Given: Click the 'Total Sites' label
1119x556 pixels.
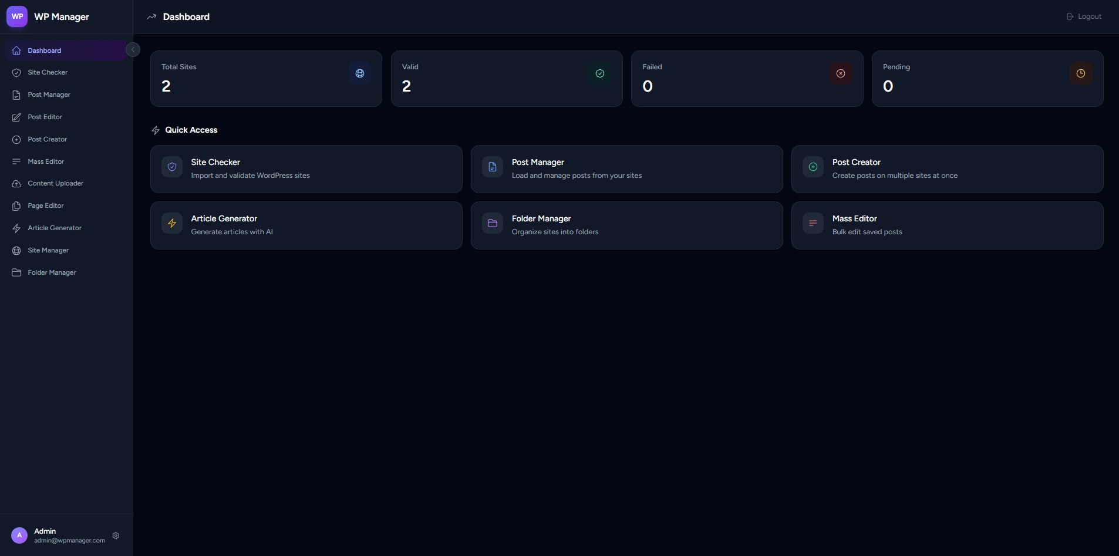Looking at the screenshot, I should [x=179, y=67].
